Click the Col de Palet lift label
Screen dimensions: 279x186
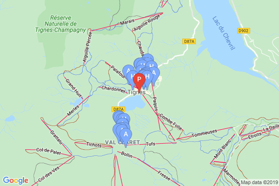point(48,151)
